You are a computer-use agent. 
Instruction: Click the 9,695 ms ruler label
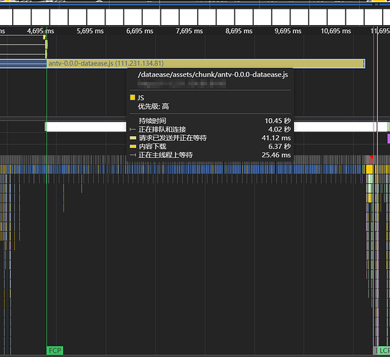[287, 31]
